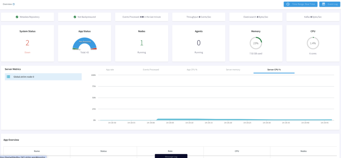Select the Global.striim-node-0 server entry
The image size is (341, 158).
(x=43, y=77)
